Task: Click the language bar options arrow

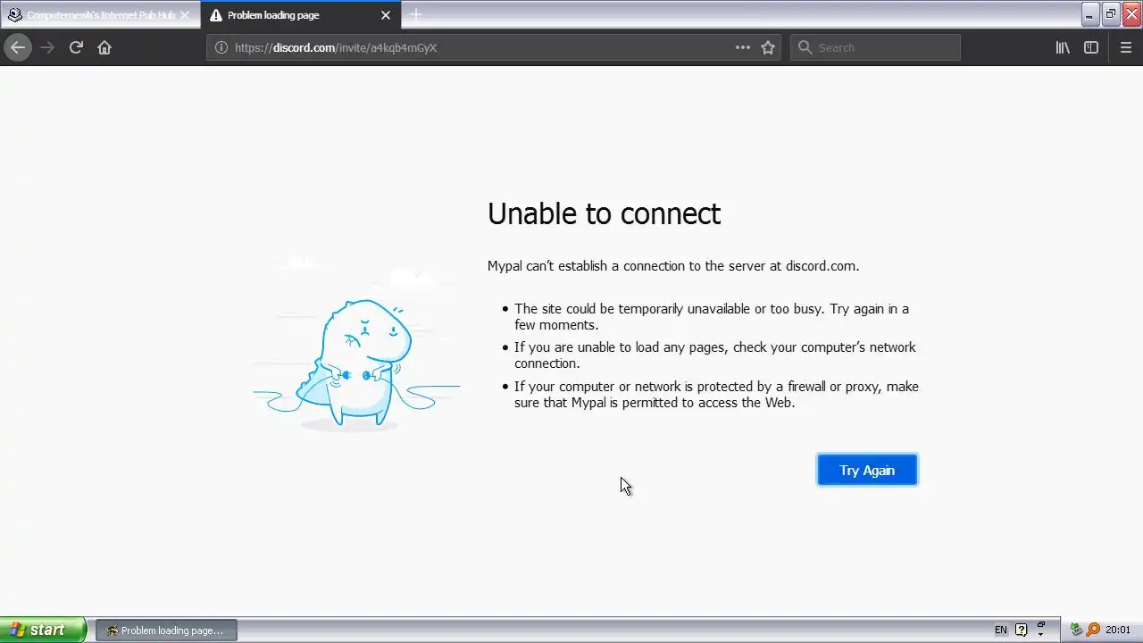Action: pyautogui.click(x=1041, y=633)
